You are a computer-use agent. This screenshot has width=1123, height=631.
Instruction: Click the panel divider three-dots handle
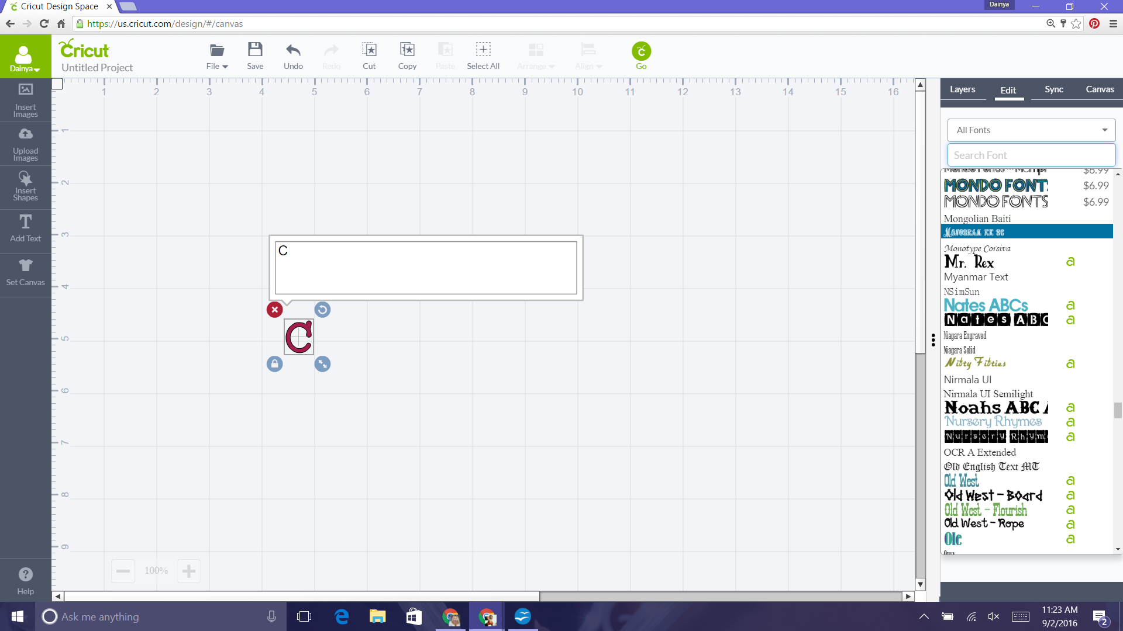click(933, 340)
